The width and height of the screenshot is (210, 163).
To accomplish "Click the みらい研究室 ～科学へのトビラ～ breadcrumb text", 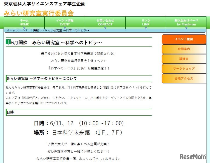I will pos(67,30).
